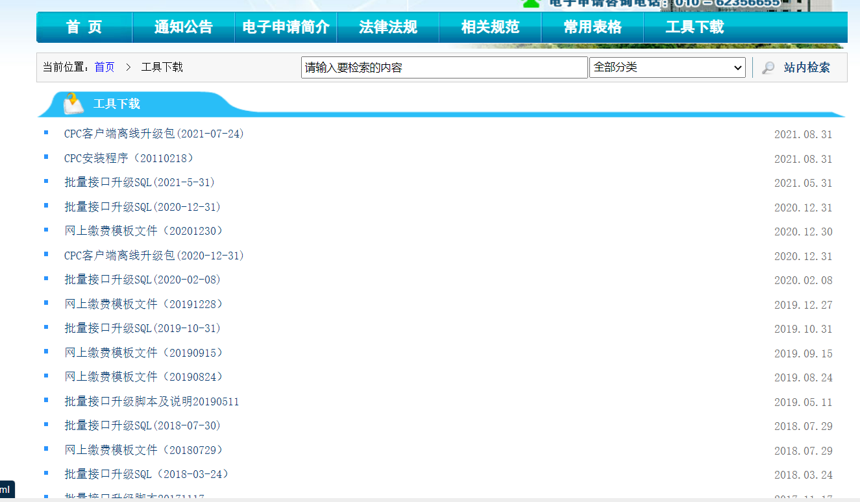Click the bullet icon beside CPC客户端离线升级包(2021-07-24)
Image resolution: width=860 pixels, height=502 pixels.
click(45, 133)
